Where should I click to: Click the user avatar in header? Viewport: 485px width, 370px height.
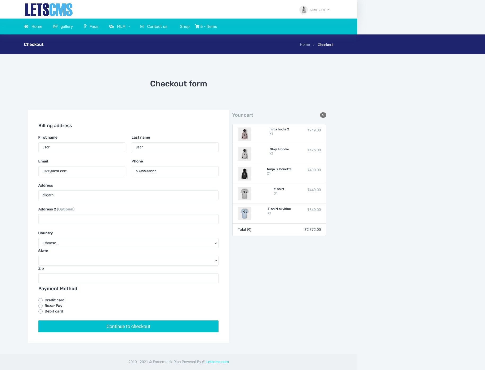pos(304,10)
